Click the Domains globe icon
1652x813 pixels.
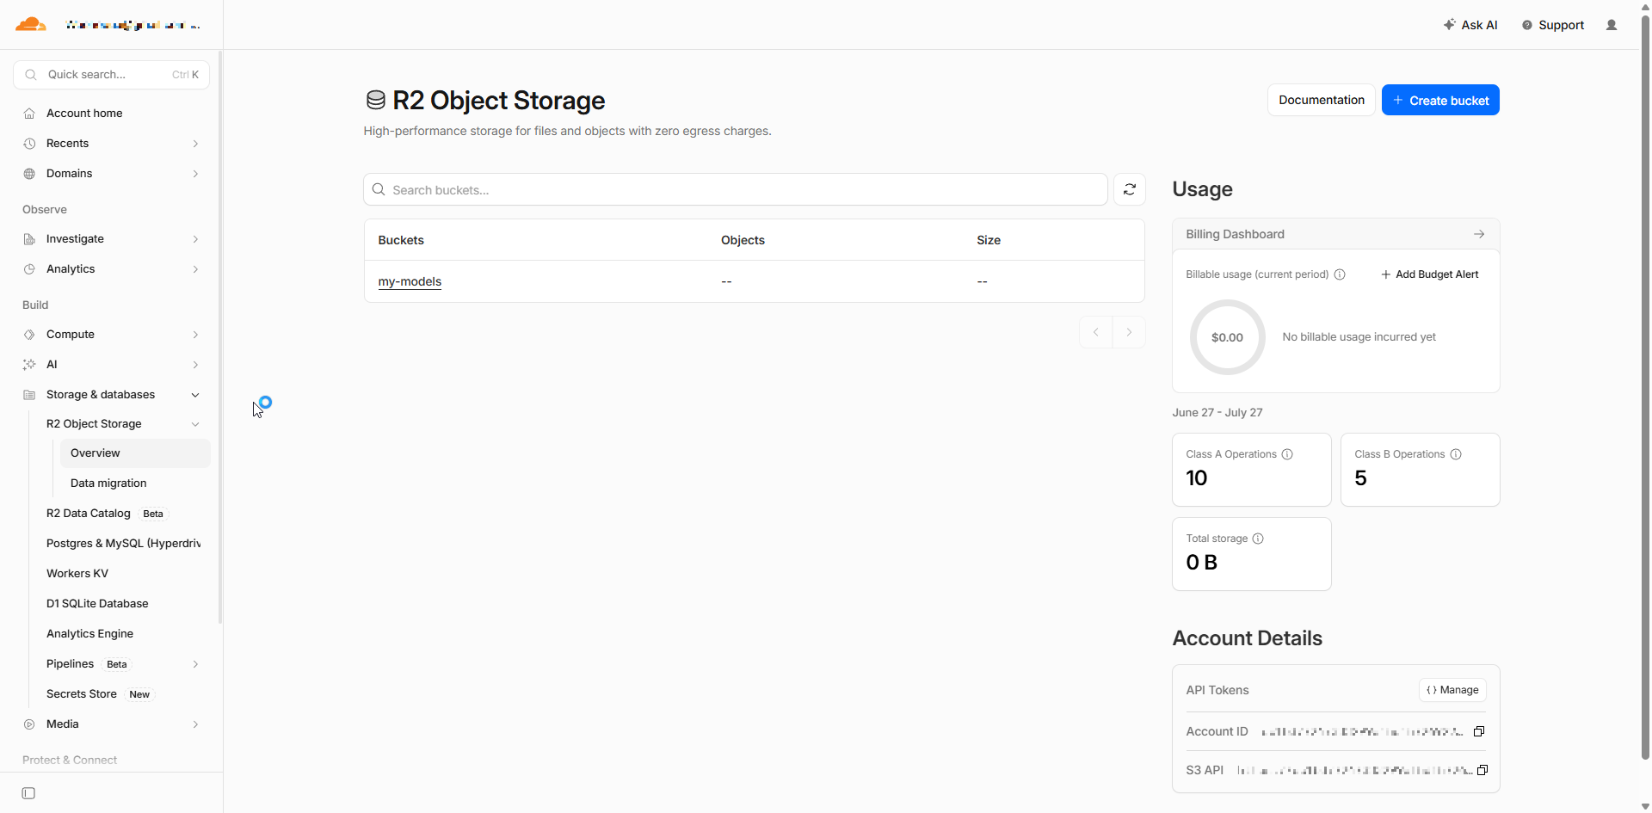(x=29, y=174)
